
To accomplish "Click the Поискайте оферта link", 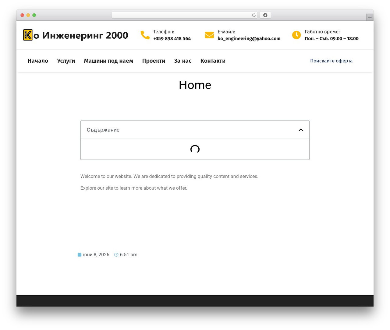I will pos(331,61).
